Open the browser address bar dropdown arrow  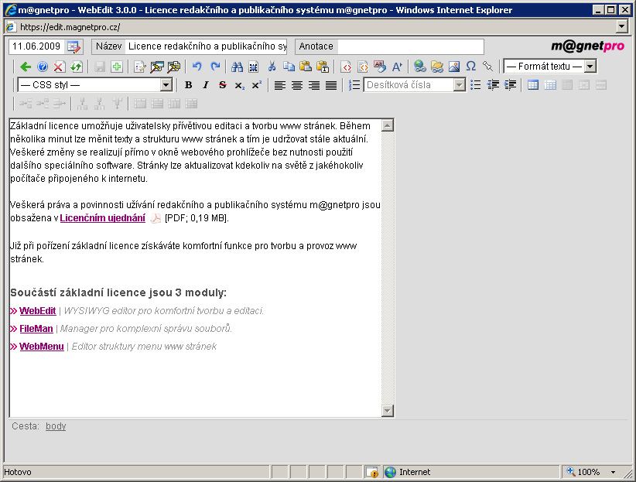click(x=622, y=26)
